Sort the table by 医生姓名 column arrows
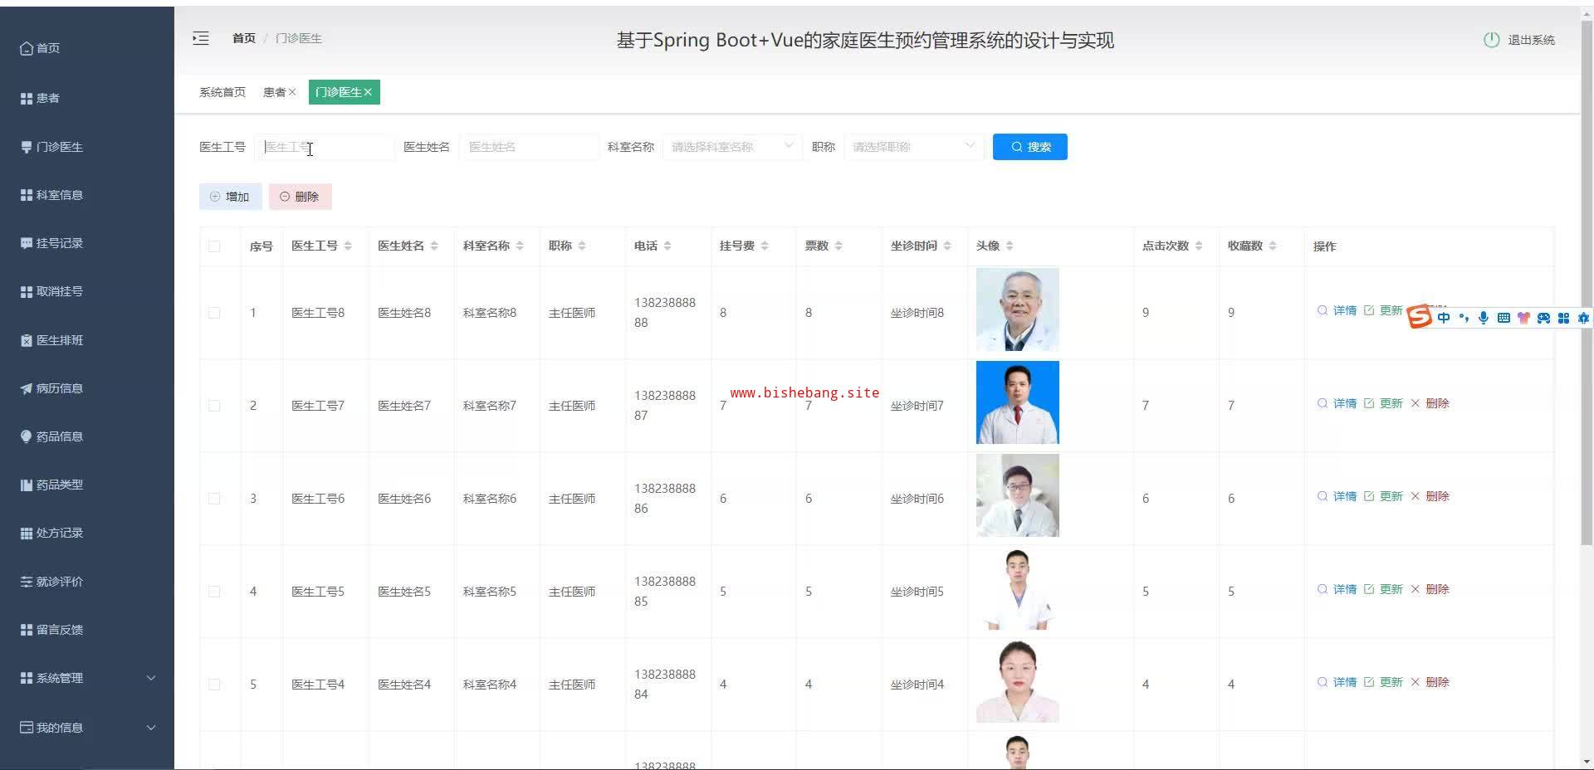 [434, 246]
